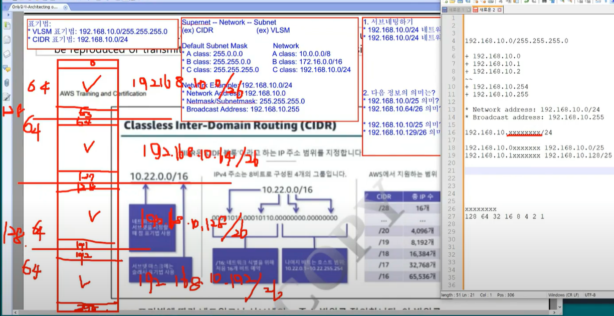Click the '* VLSM 표기법' note line
This screenshot has width=614, height=316.
[x=97, y=31]
